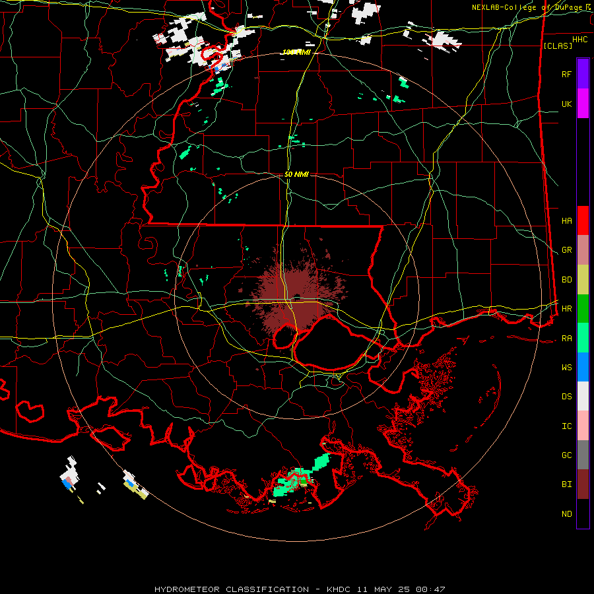Click the brown BI legend swatch
The image size is (594, 594).
(x=583, y=484)
